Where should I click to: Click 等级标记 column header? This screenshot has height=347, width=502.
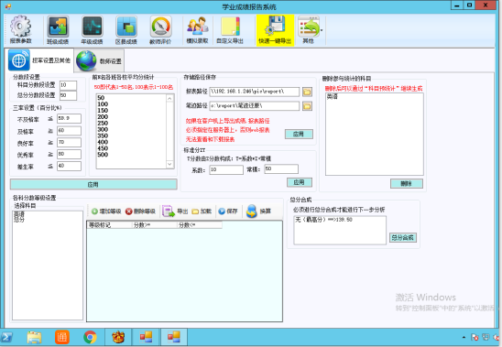pos(110,225)
